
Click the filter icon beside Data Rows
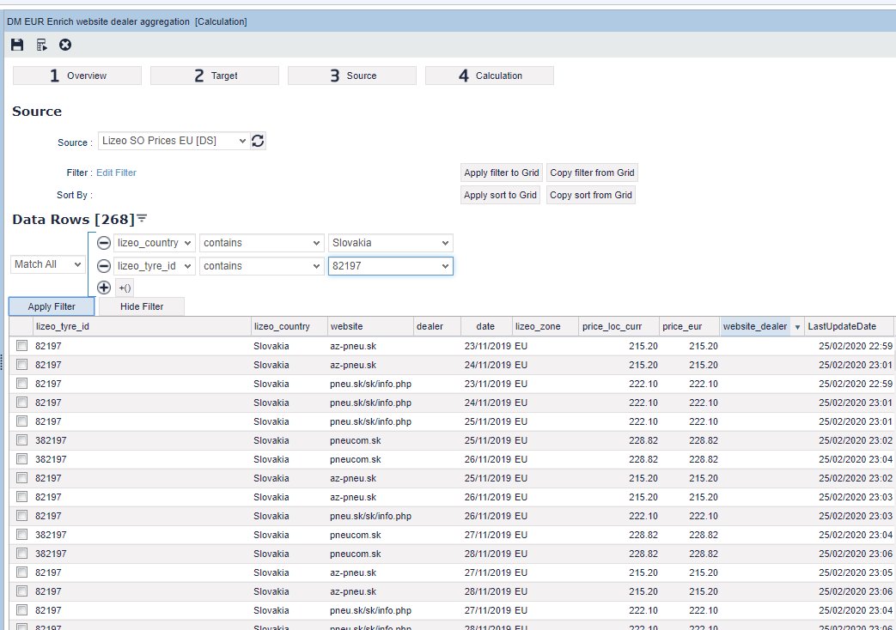click(142, 219)
